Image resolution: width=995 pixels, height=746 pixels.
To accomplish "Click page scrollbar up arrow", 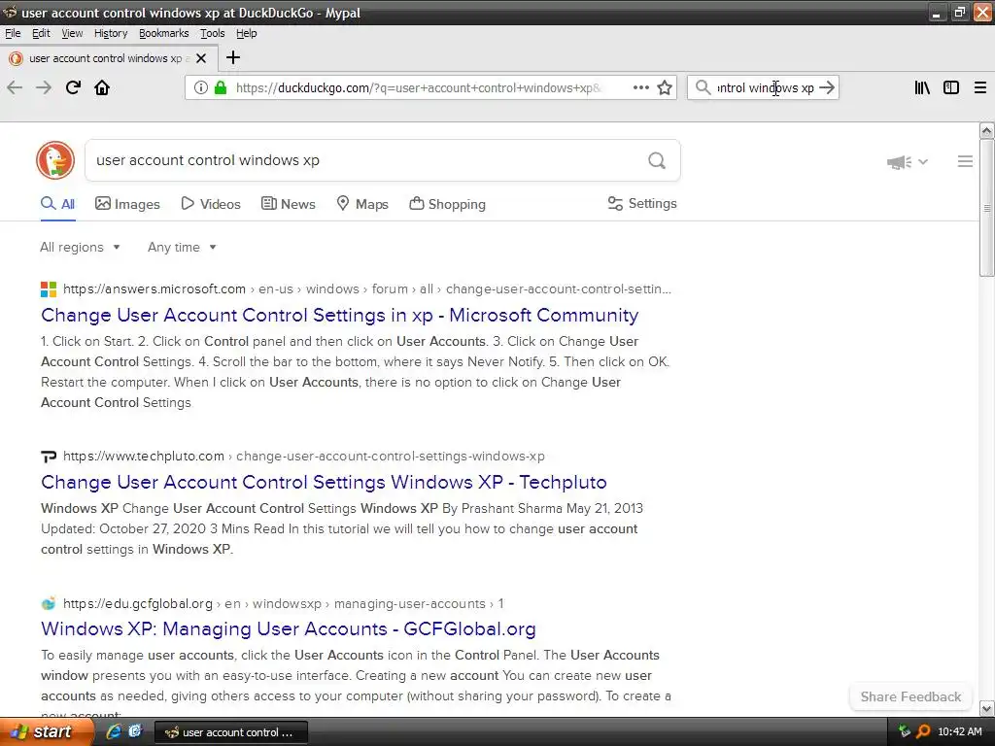I will point(987,131).
